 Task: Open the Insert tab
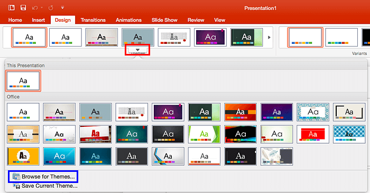39,20
